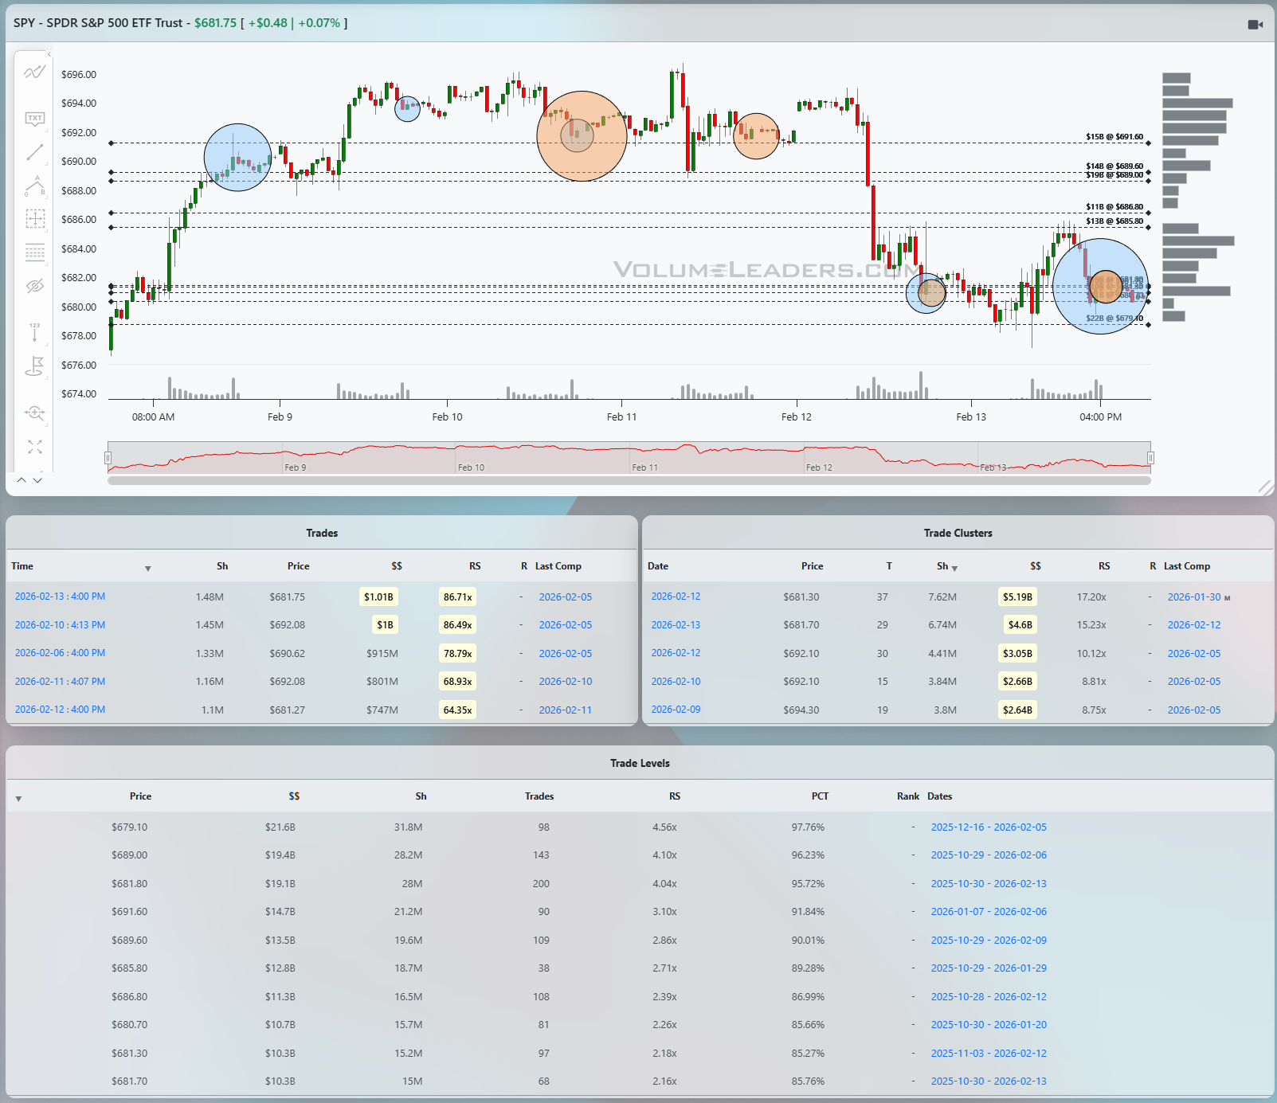Click the large orange bubble before Feb 11
Image resolution: width=1277 pixels, height=1103 pixels.
[x=582, y=136]
